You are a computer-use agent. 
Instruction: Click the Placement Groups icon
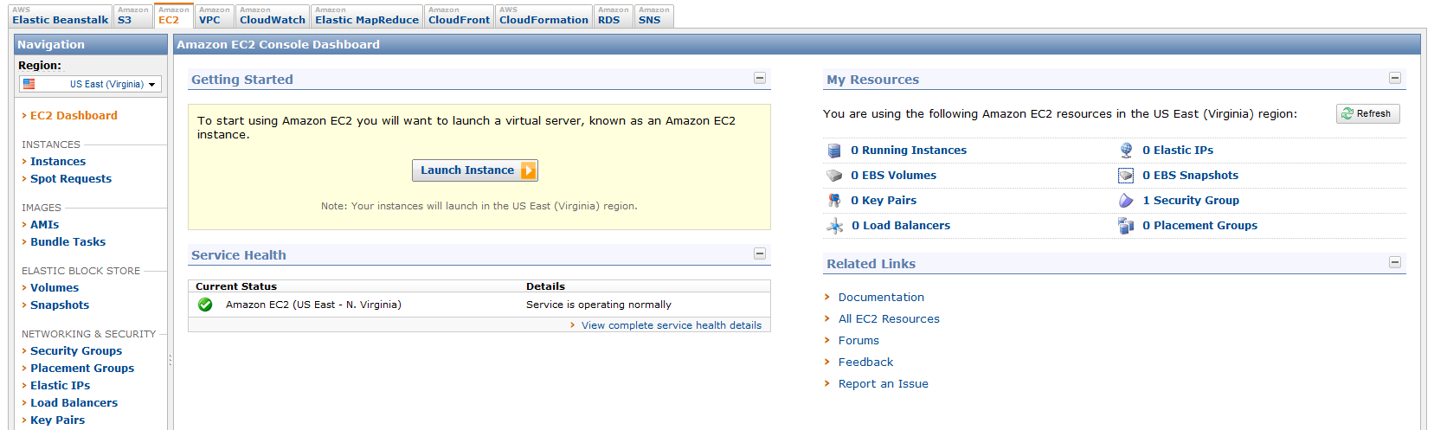(1126, 226)
